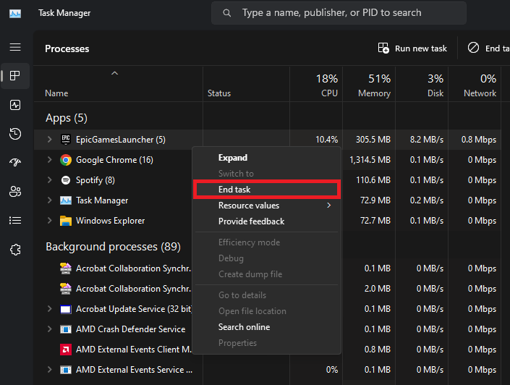Expand the EpicGamesLauncher process group
This screenshot has height=385, width=510.
click(x=49, y=140)
